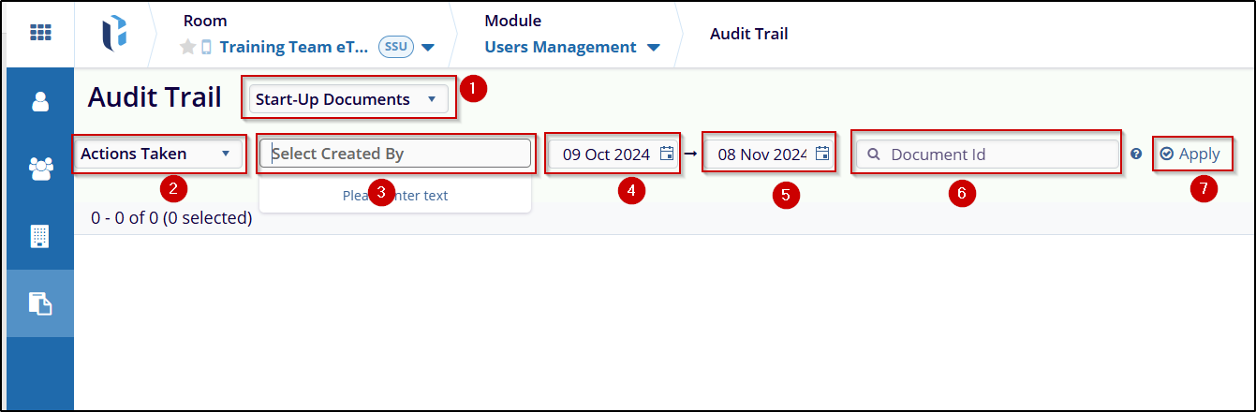The width and height of the screenshot is (1256, 412).
Task: Expand the Actions Taken dropdown
Action: click(x=158, y=154)
